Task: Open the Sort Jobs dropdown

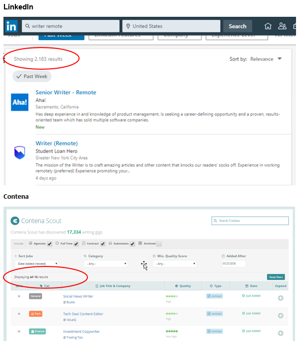Action: 37,263
